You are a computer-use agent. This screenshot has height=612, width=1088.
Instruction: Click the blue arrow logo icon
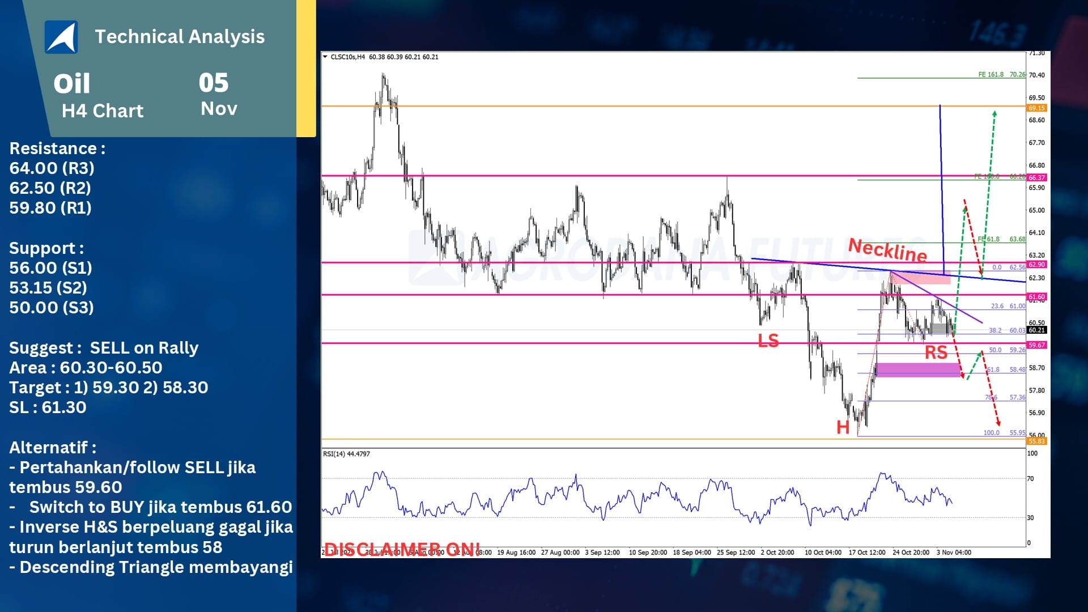61,37
